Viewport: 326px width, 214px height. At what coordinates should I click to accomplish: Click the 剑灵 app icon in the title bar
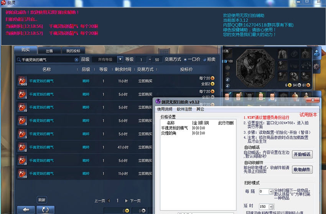click(3, 3)
